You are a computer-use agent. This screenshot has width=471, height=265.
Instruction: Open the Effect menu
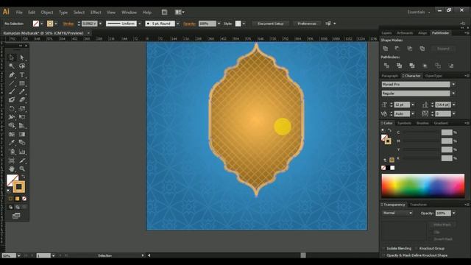pyautogui.click(x=96, y=13)
